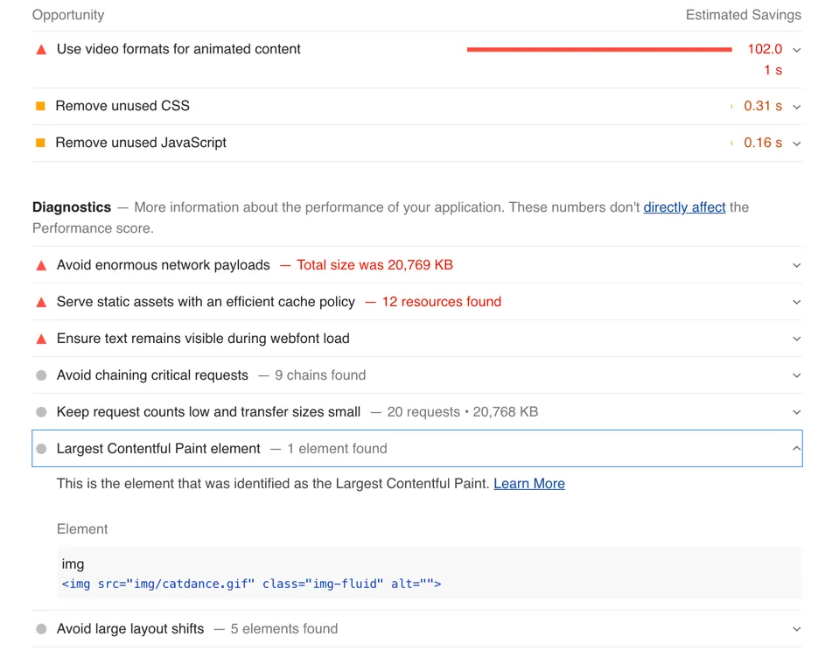
Task: Click the catdance.gif img code snippet
Action: 251,584
